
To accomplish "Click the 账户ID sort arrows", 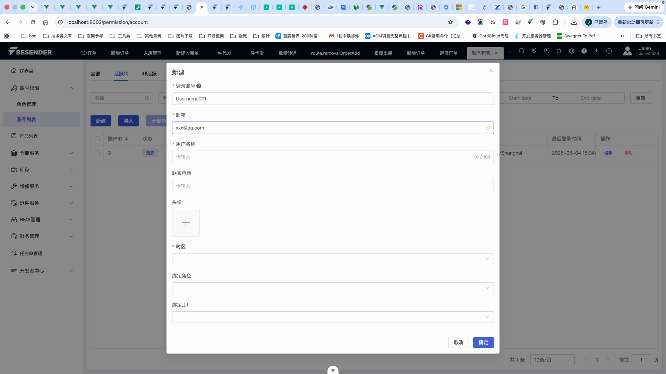I will point(126,139).
